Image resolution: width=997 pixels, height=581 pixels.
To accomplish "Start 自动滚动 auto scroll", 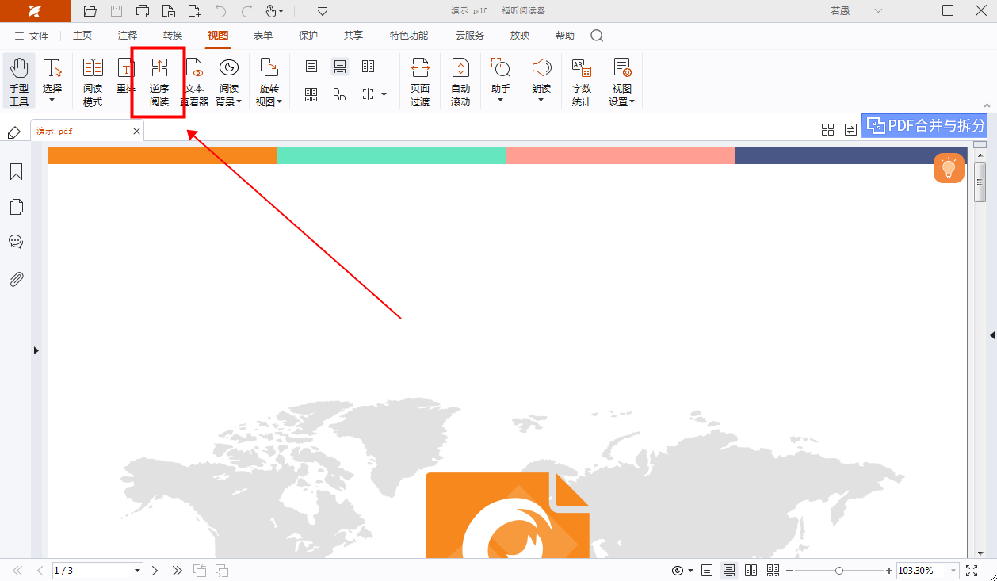I will (x=460, y=82).
